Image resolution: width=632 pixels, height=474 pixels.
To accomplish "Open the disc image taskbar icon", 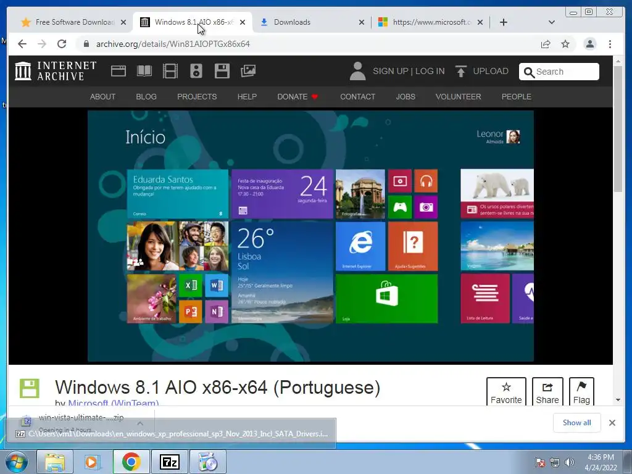I will [x=207, y=462].
